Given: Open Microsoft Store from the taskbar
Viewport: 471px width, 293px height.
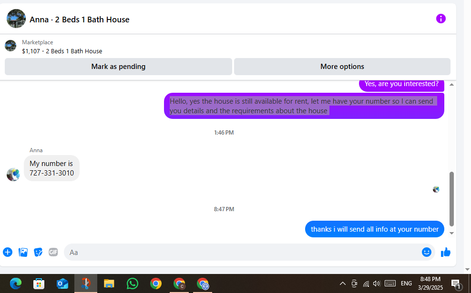Looking at the screenshot, I should pos(39,283).
